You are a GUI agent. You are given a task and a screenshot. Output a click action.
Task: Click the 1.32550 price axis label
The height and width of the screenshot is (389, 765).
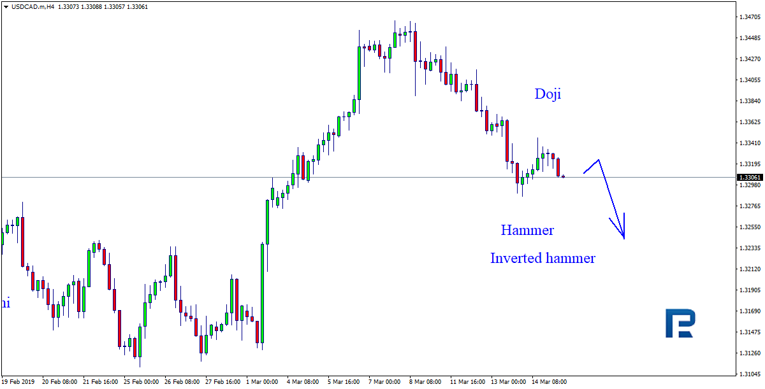[748, 227]
